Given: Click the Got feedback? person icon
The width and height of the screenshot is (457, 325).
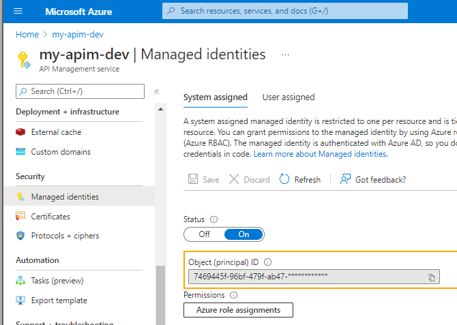Looking at the screenshot, I should pyautogui.click(x=345, y=179).
